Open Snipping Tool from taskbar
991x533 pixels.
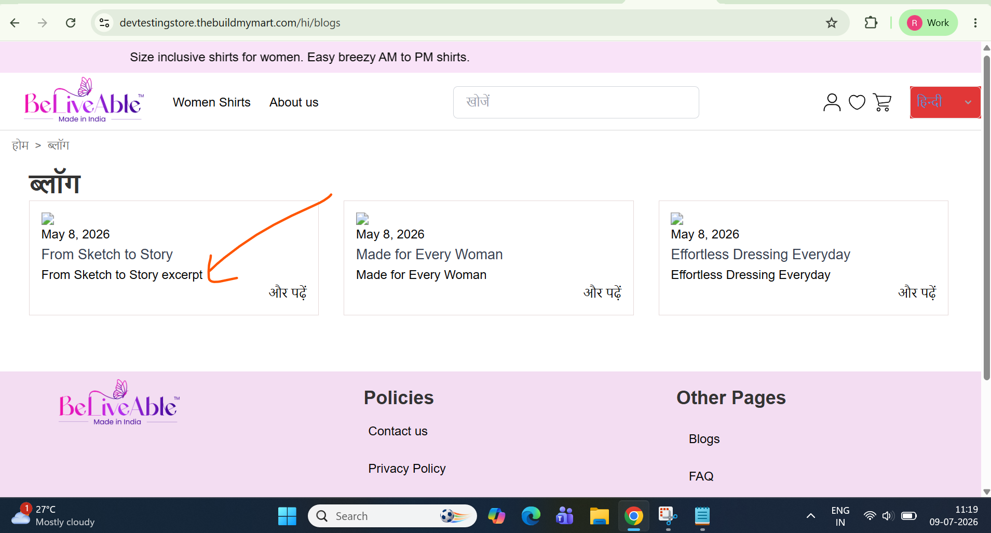pos(668,516)
